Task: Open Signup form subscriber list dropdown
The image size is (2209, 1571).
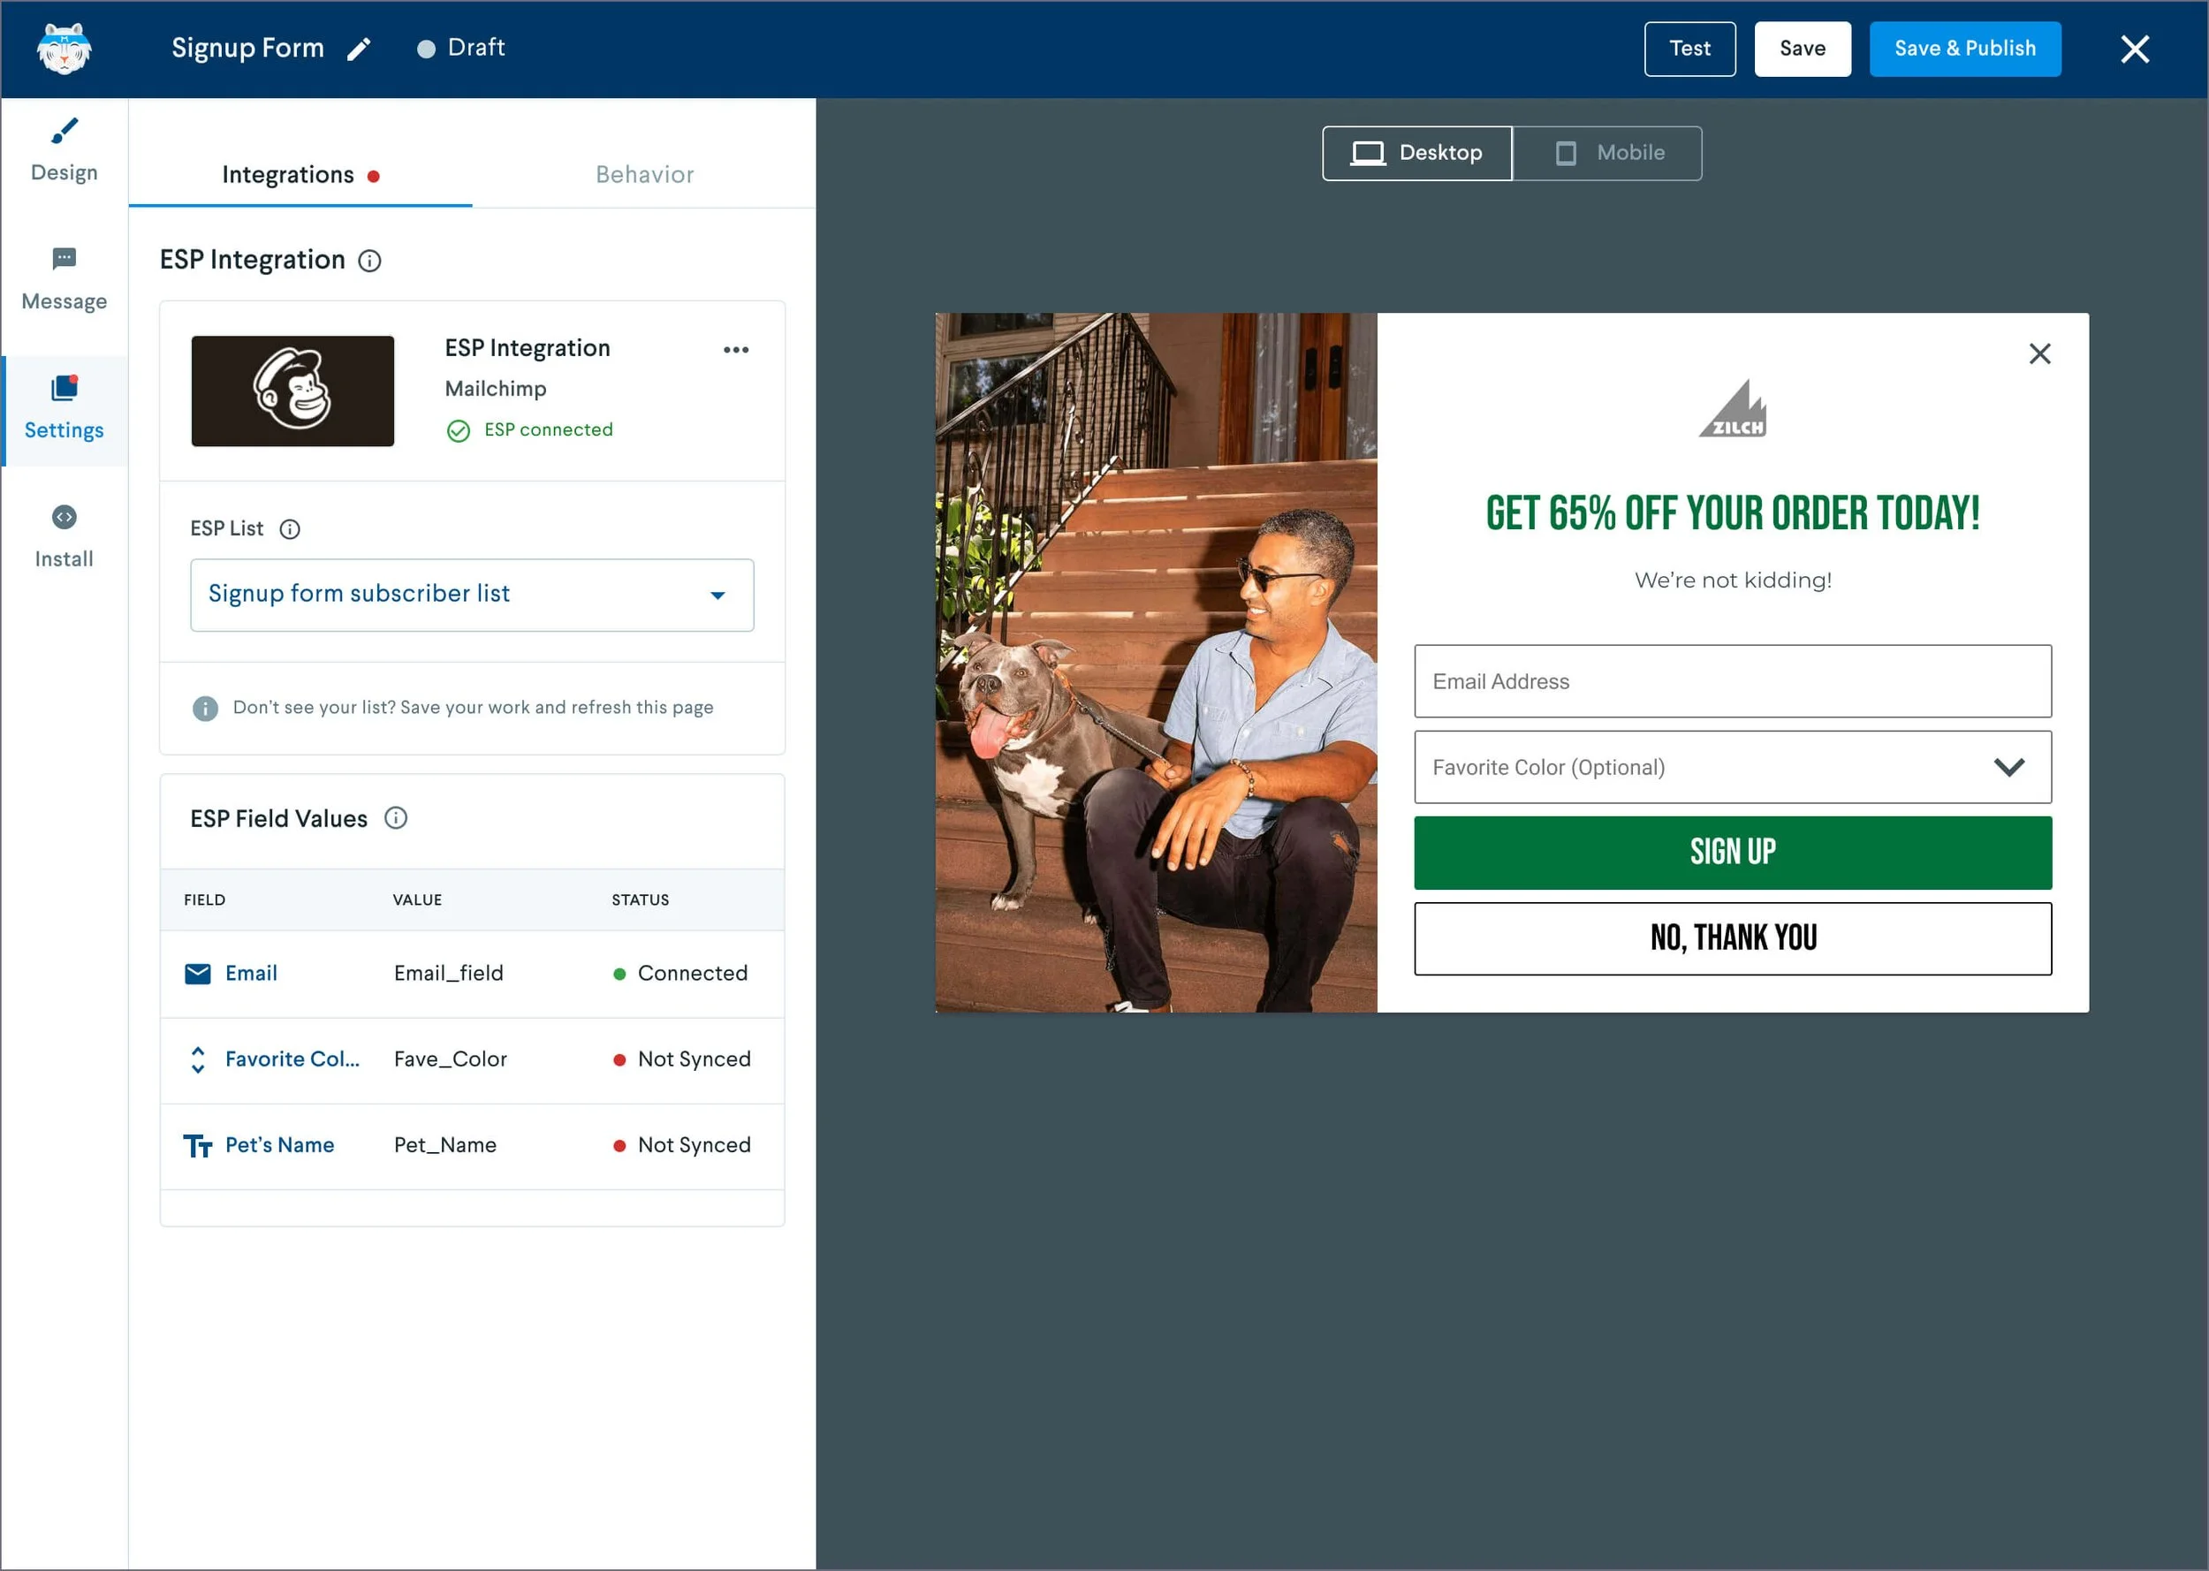Action: [x=472, y=595]
